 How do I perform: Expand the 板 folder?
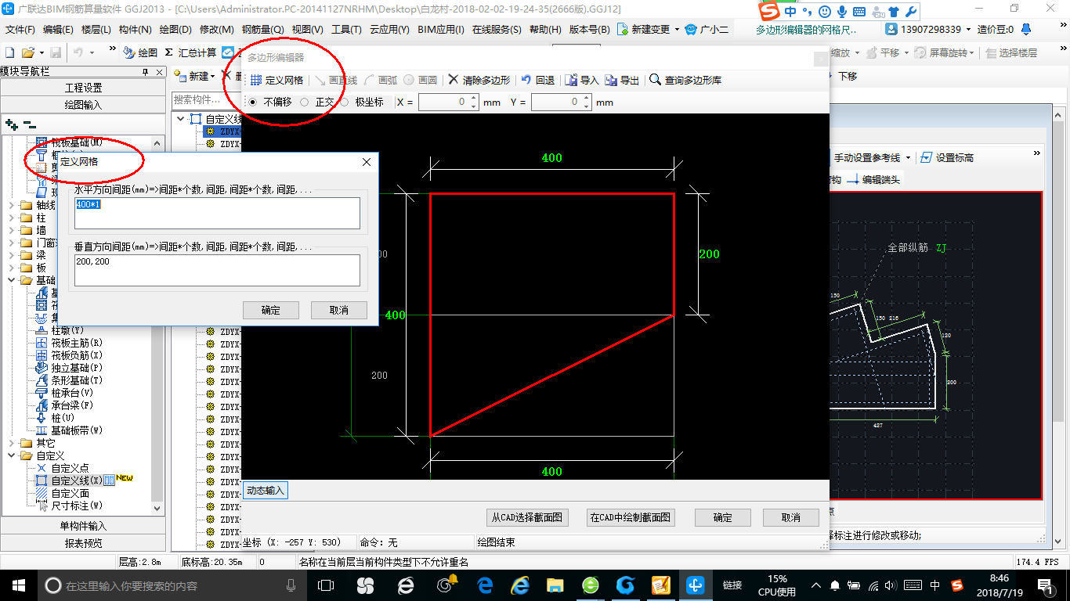pyautogui.click(x=11, y=268)
